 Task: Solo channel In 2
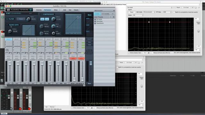(x=17, y=56)
